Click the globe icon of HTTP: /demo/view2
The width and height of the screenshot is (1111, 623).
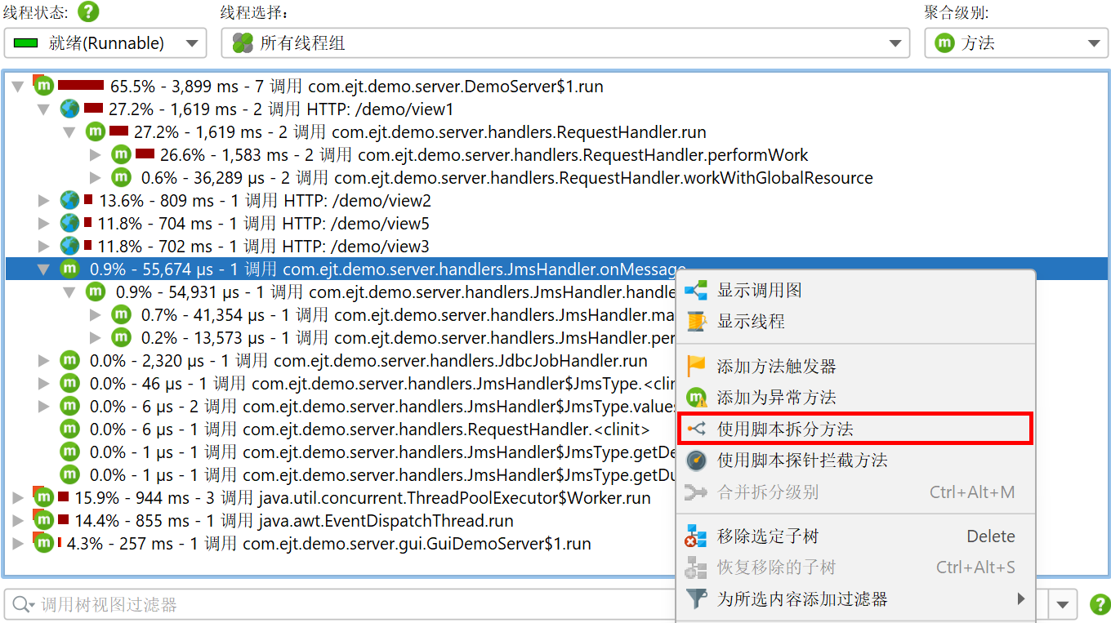click(x=69, y=200)
